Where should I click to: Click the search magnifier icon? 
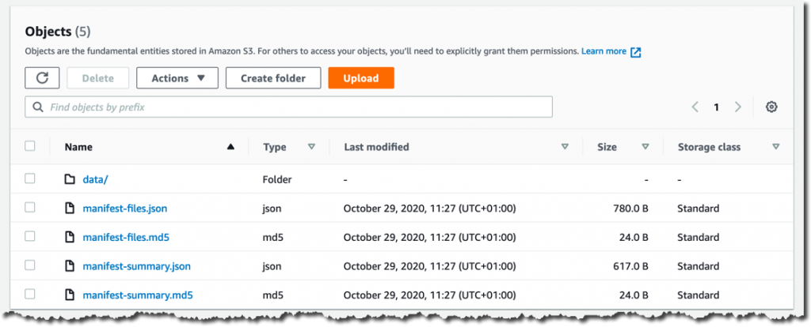point(38,107)
